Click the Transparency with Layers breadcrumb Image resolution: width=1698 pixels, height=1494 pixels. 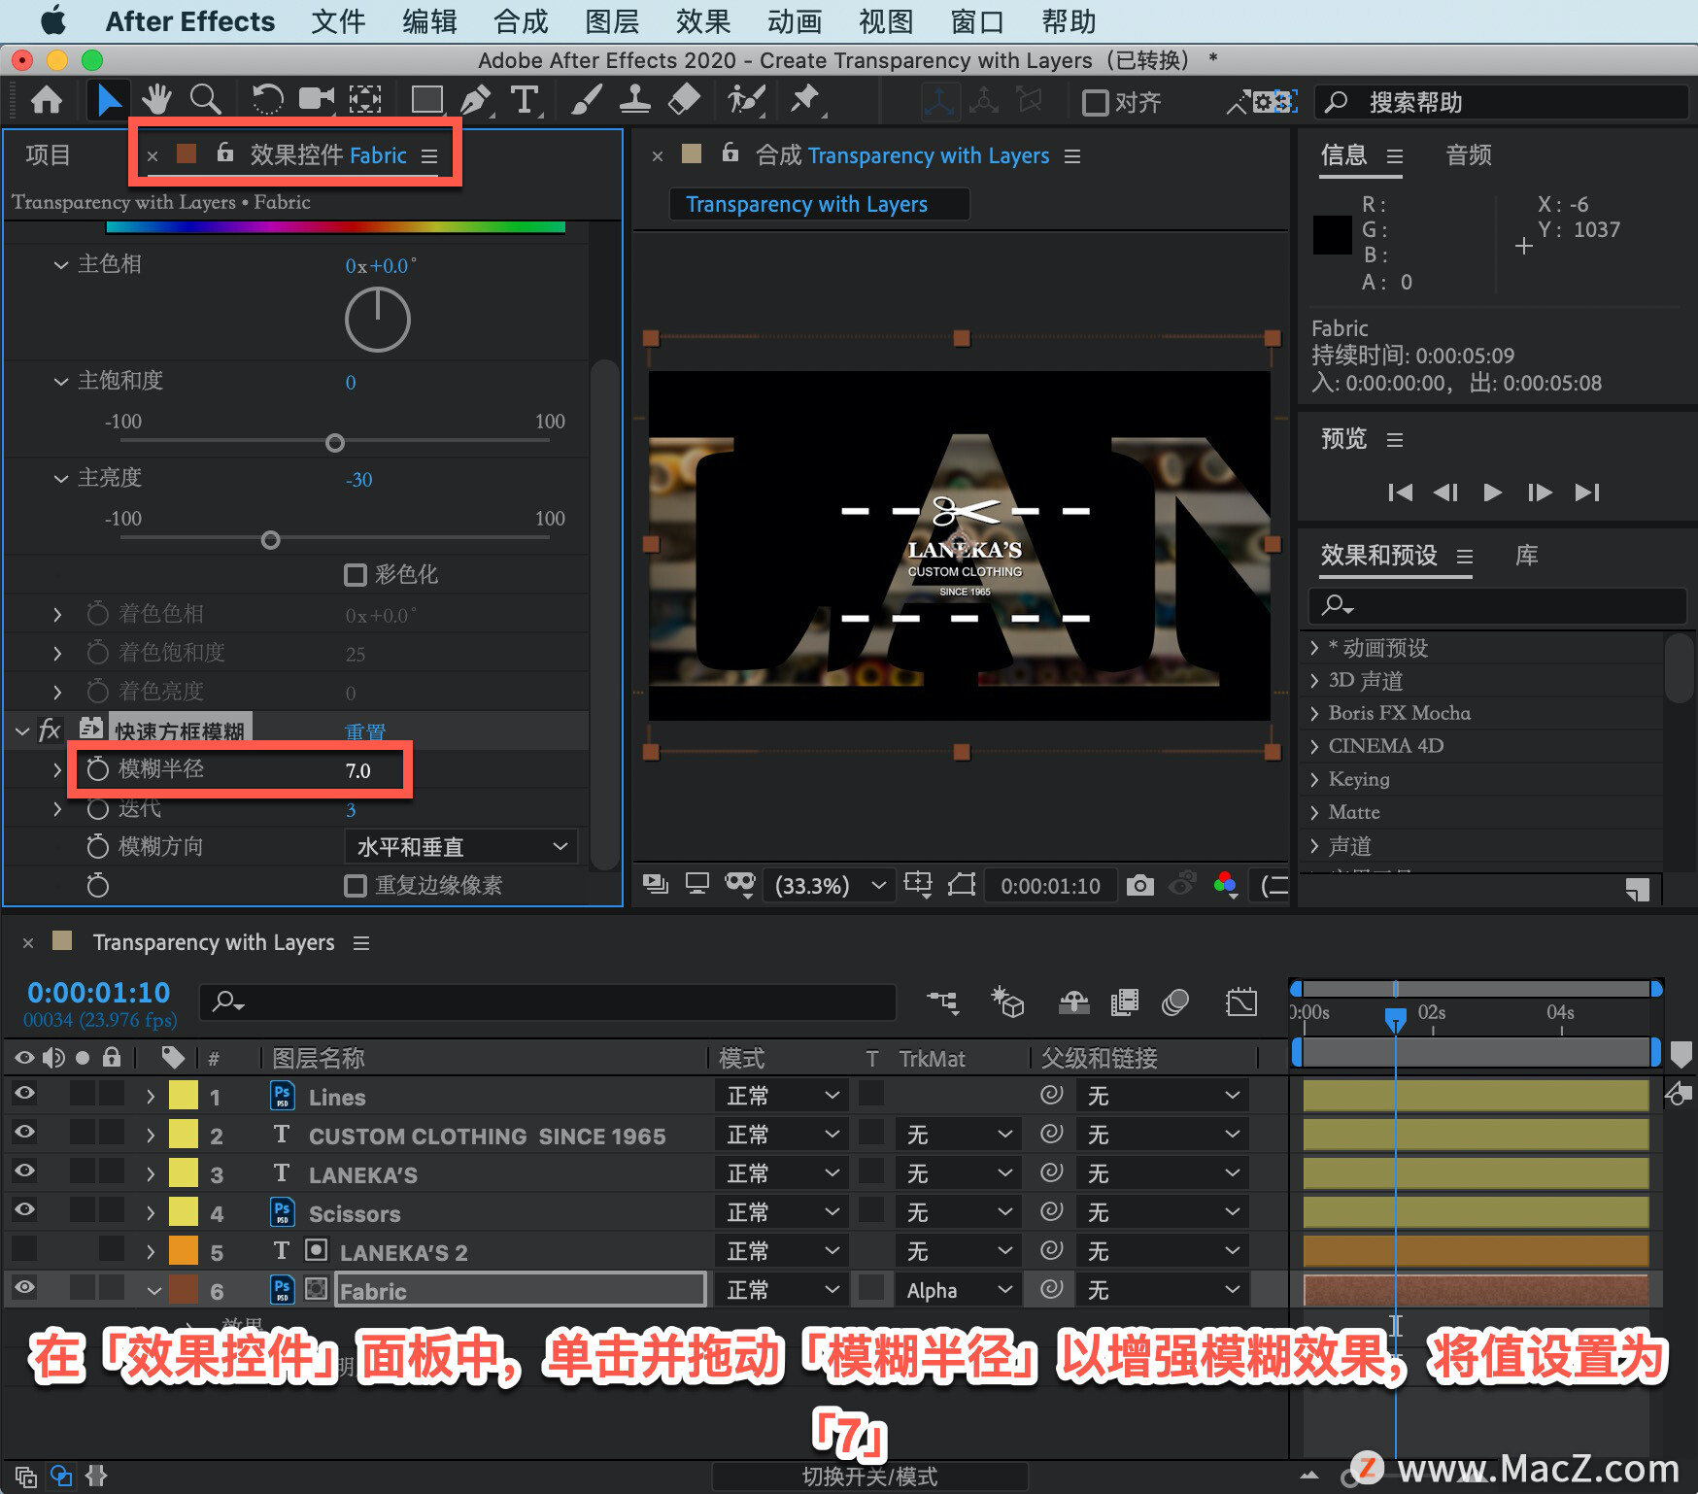tap(806, 205)
